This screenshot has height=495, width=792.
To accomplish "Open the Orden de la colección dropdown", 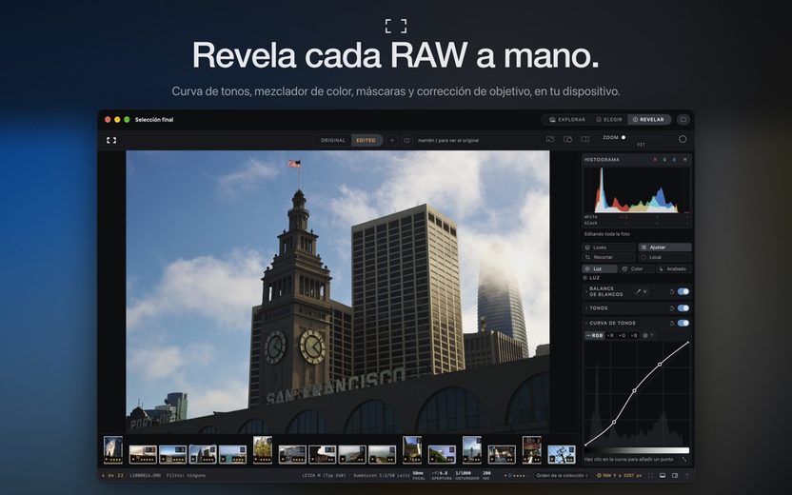I will click(x=562, y=475).
